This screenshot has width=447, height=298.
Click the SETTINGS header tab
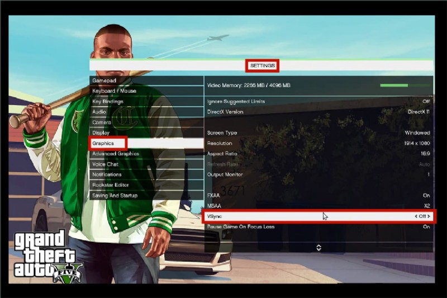[262, 65]
